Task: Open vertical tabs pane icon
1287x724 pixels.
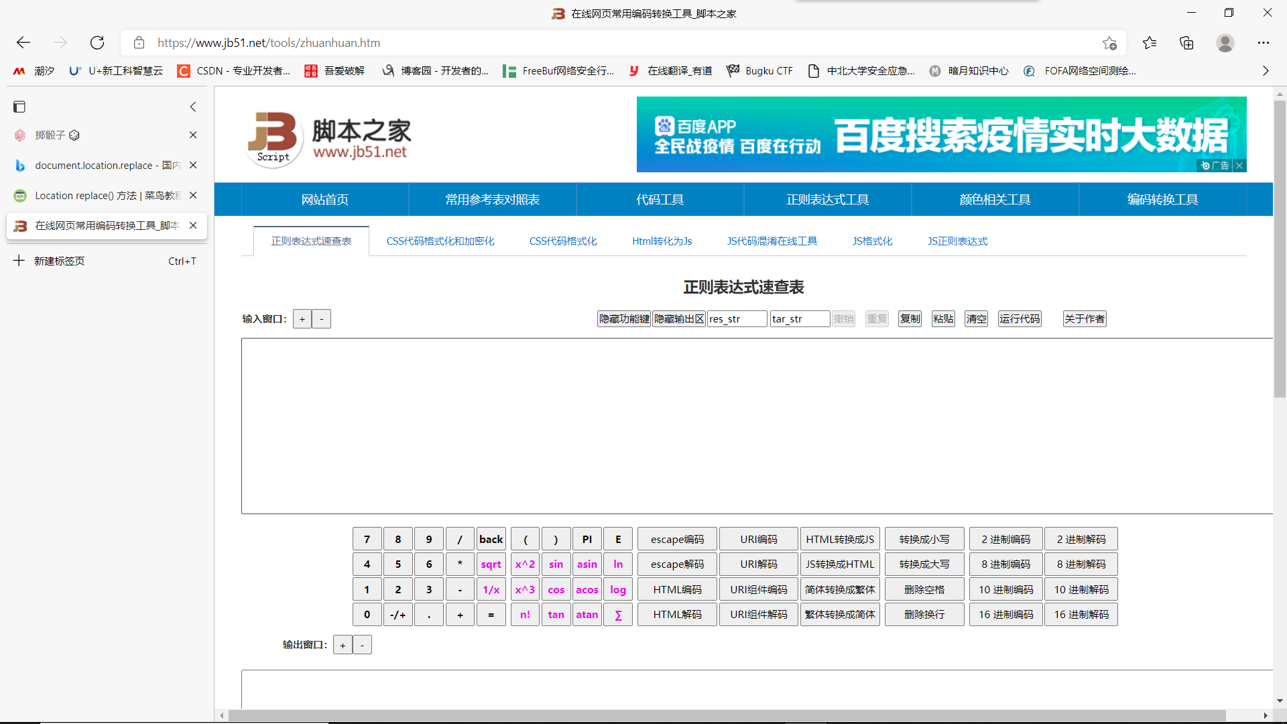Action: [19, 107]
